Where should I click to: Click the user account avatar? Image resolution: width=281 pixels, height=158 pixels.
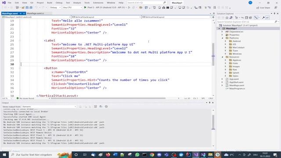pyautogui.click(x=250, y=3)
